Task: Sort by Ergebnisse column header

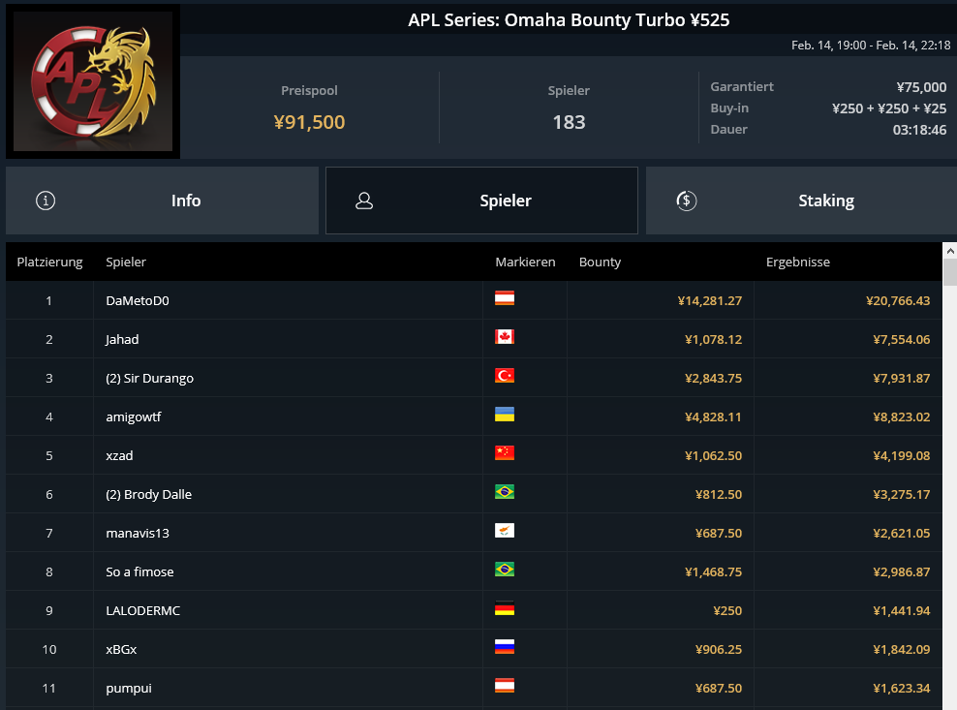Action: pyautogui.click(x=798, y=262)
